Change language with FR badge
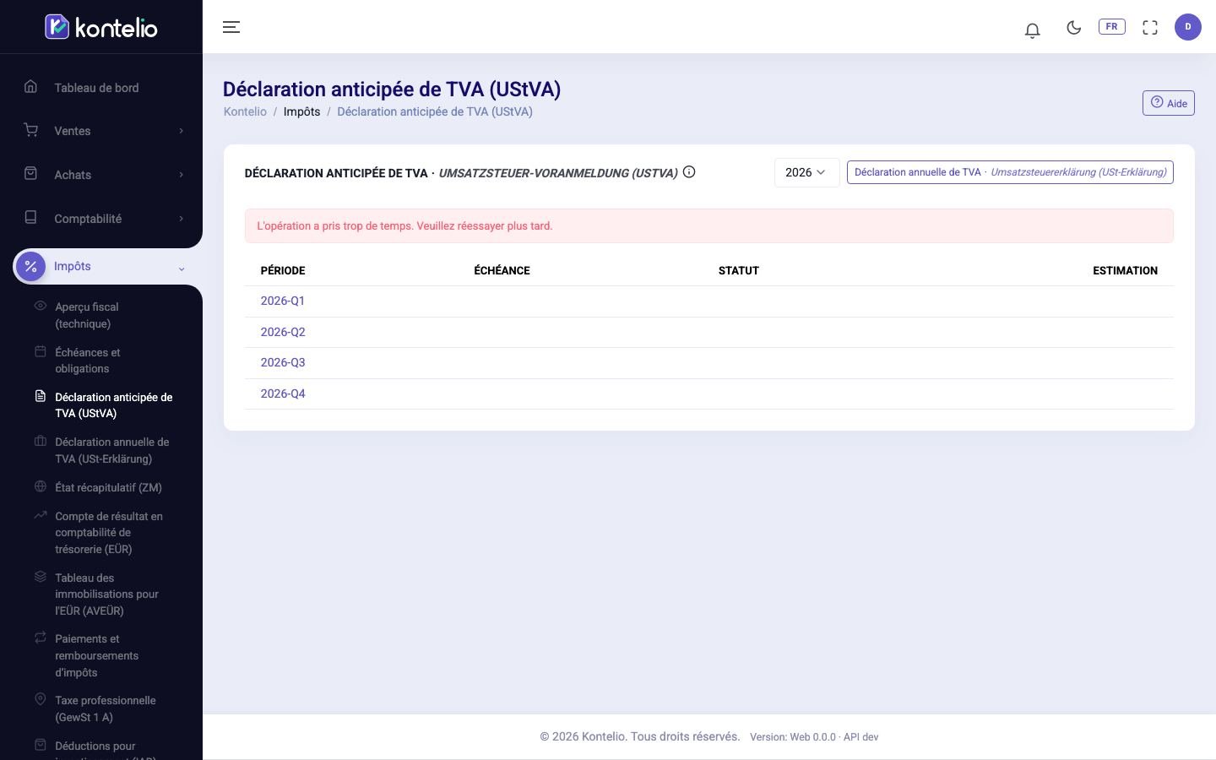The height and width of the screenshot is (760, 1216). tap(1111, 27)
